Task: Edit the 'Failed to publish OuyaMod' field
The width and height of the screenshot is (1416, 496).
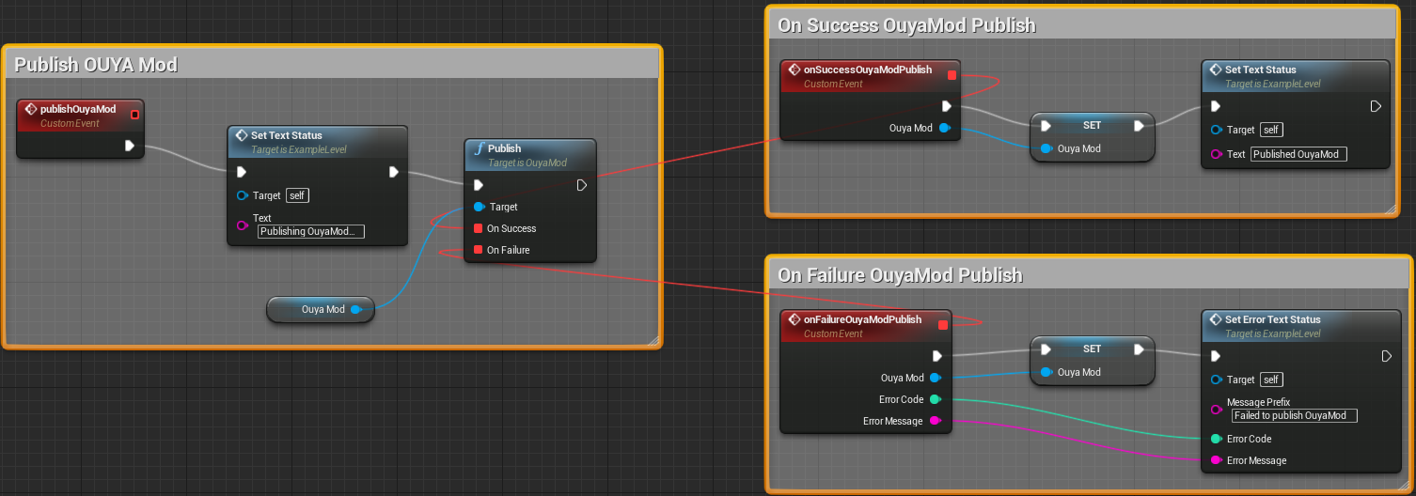Action: point(1294,415)
